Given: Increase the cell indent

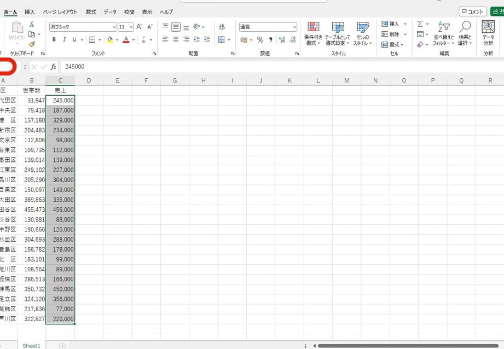Looking at the screenshot, I should click(x=207, y=39).
